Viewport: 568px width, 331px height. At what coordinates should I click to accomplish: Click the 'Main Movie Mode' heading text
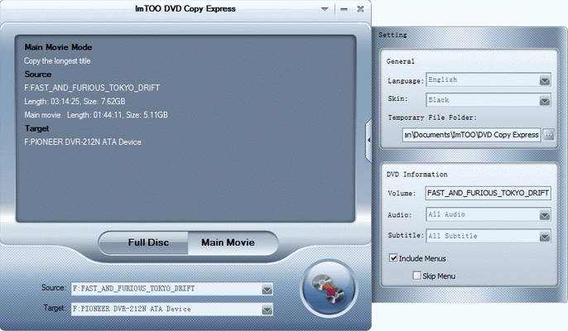pyautogui.click(x=58, y=47)
